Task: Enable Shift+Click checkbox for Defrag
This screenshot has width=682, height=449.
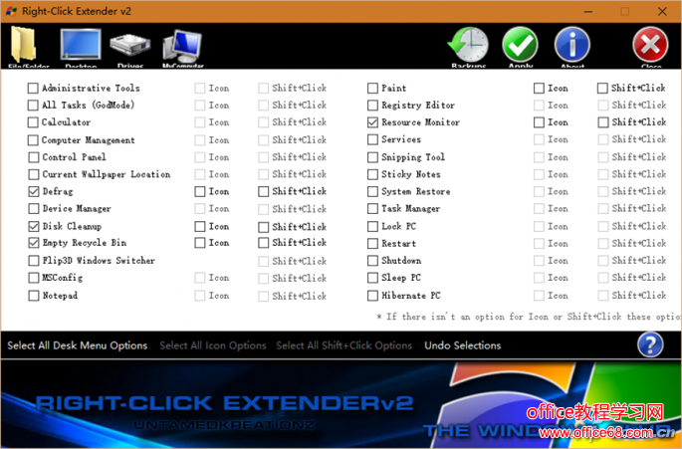Action: (x=264, y=191)
